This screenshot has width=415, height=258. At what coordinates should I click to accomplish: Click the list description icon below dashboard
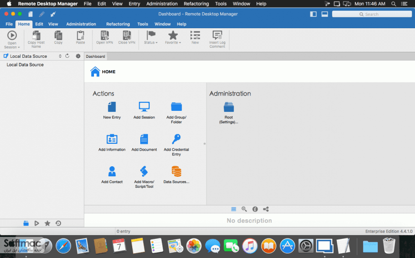tap(233, 209)
